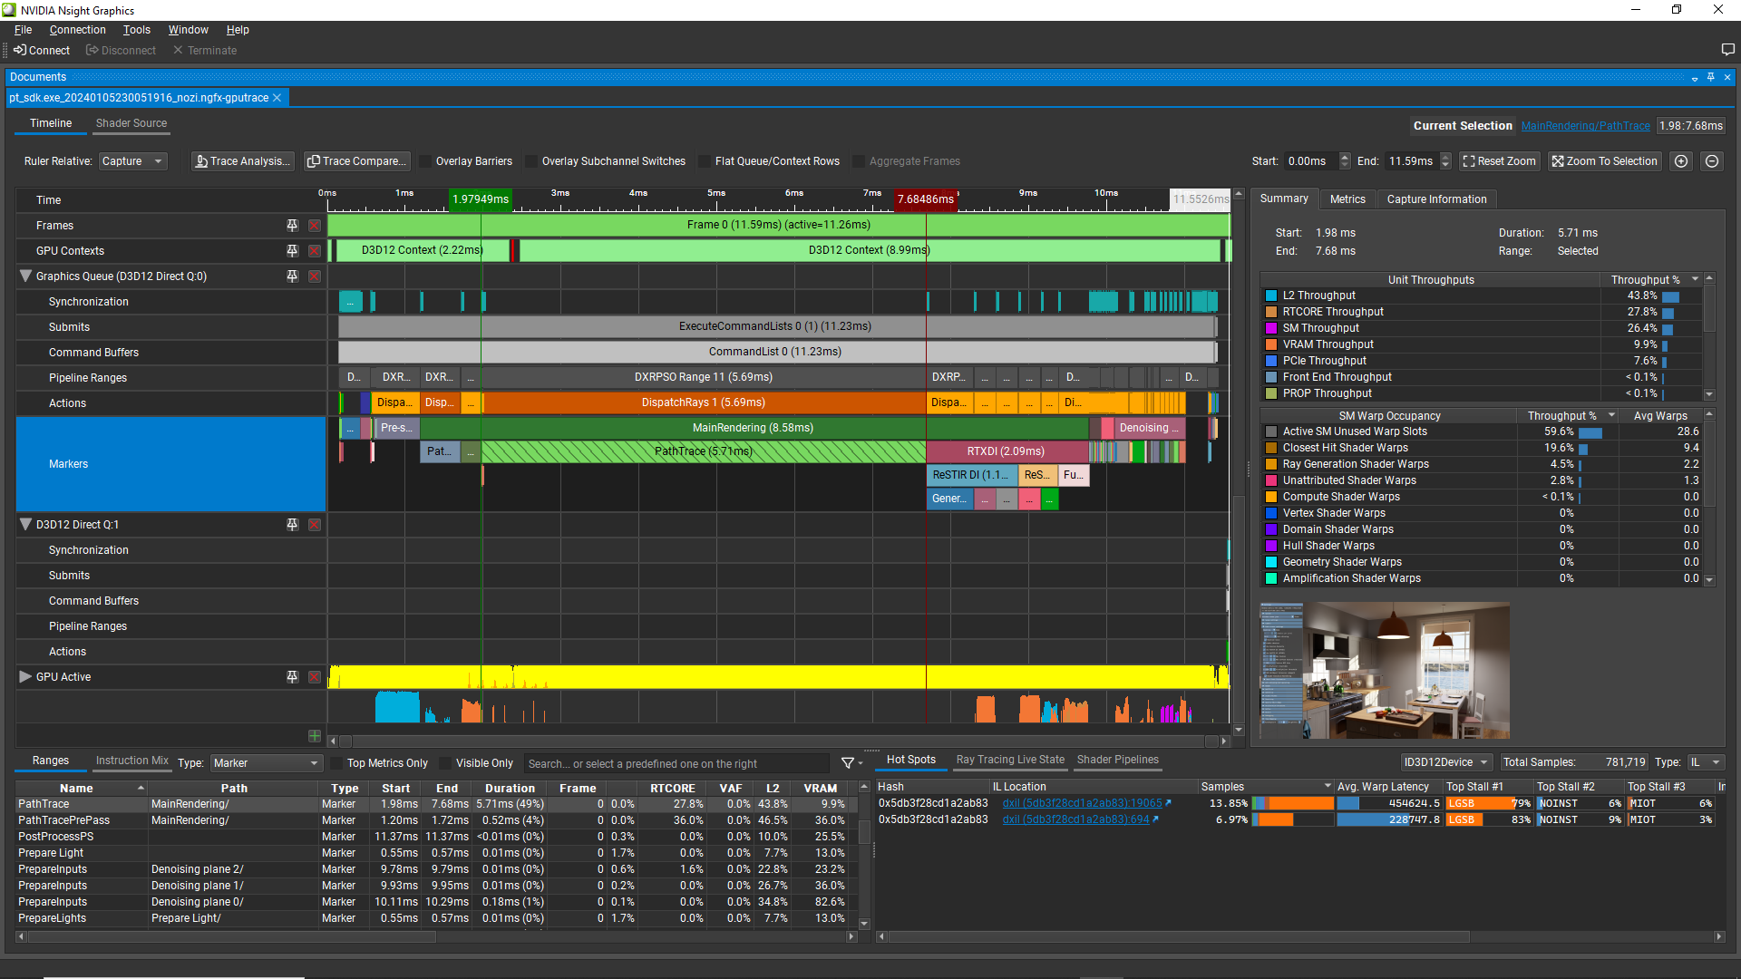Remove the GPU Contexts row
The image size is (1741, 979).
[x=314, y=251]
